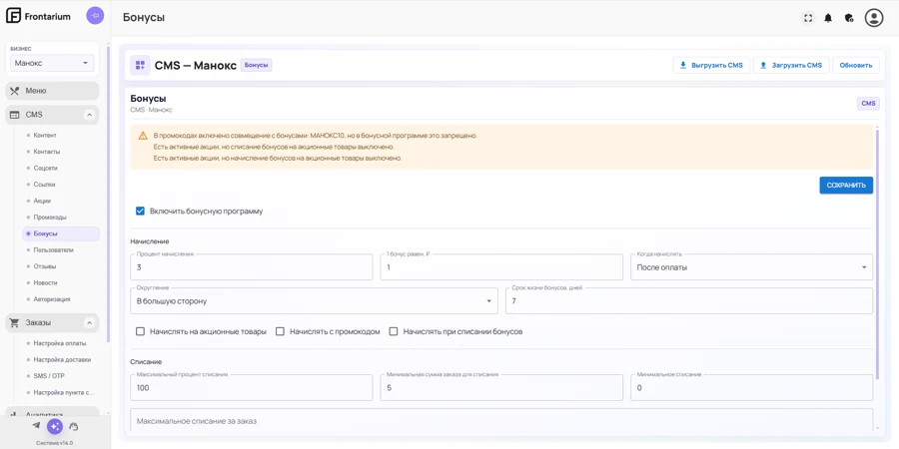Focus Минимальная сумма заказа для списания field
The width and height of the screenshot is (899, 449).
[501, 388]
